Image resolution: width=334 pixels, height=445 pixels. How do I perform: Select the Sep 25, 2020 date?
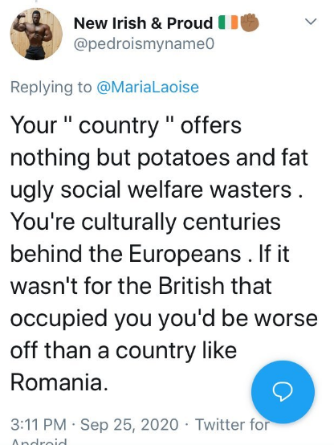(129, 425)
